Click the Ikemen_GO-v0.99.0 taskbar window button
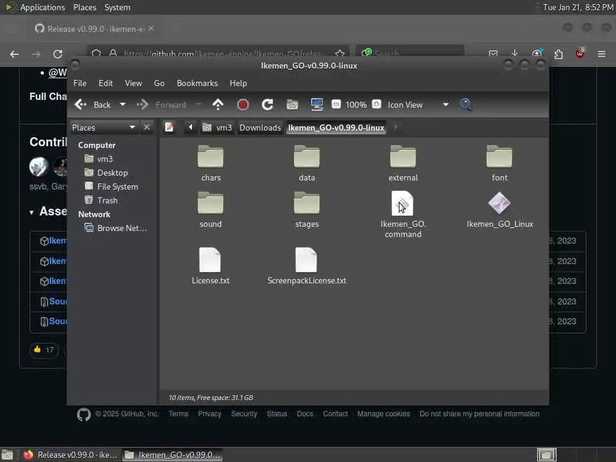Image resolution: width=616 pixels, height=462 pixels. (x=173, y=455)
